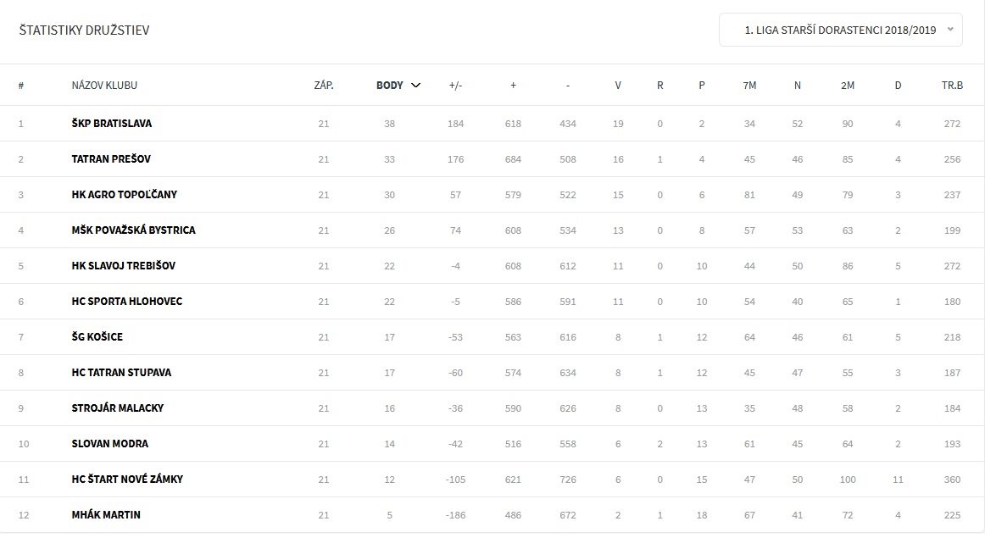The width and height of the screenshot is (985, 549).
Task: Sort by TR.B column header
Action: (952, 85)
